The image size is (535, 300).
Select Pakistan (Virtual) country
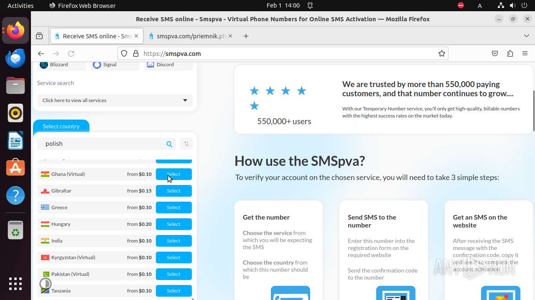[173, 274]
